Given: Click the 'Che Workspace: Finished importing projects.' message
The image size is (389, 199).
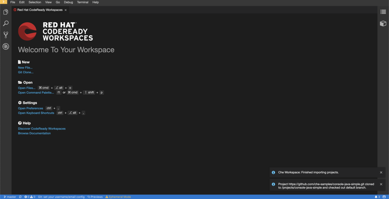Looking at the screenshot, I should pyautogui.click(x=308, y=172).
